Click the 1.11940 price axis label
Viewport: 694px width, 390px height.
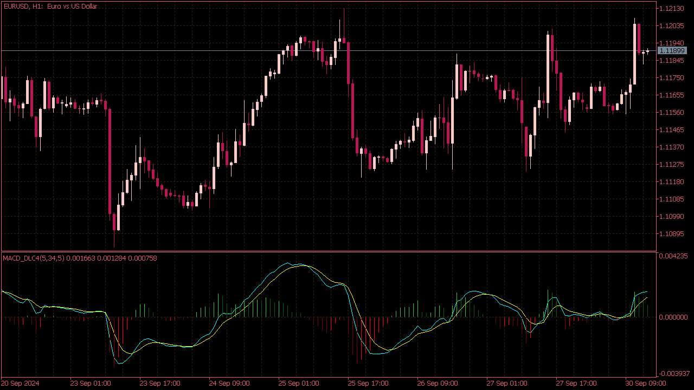coord(672,43)
